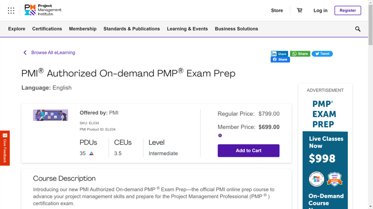This screenshot has width=373, height=209.
Task: Click the Project Management Institute logo
Action: click(43, 10)
